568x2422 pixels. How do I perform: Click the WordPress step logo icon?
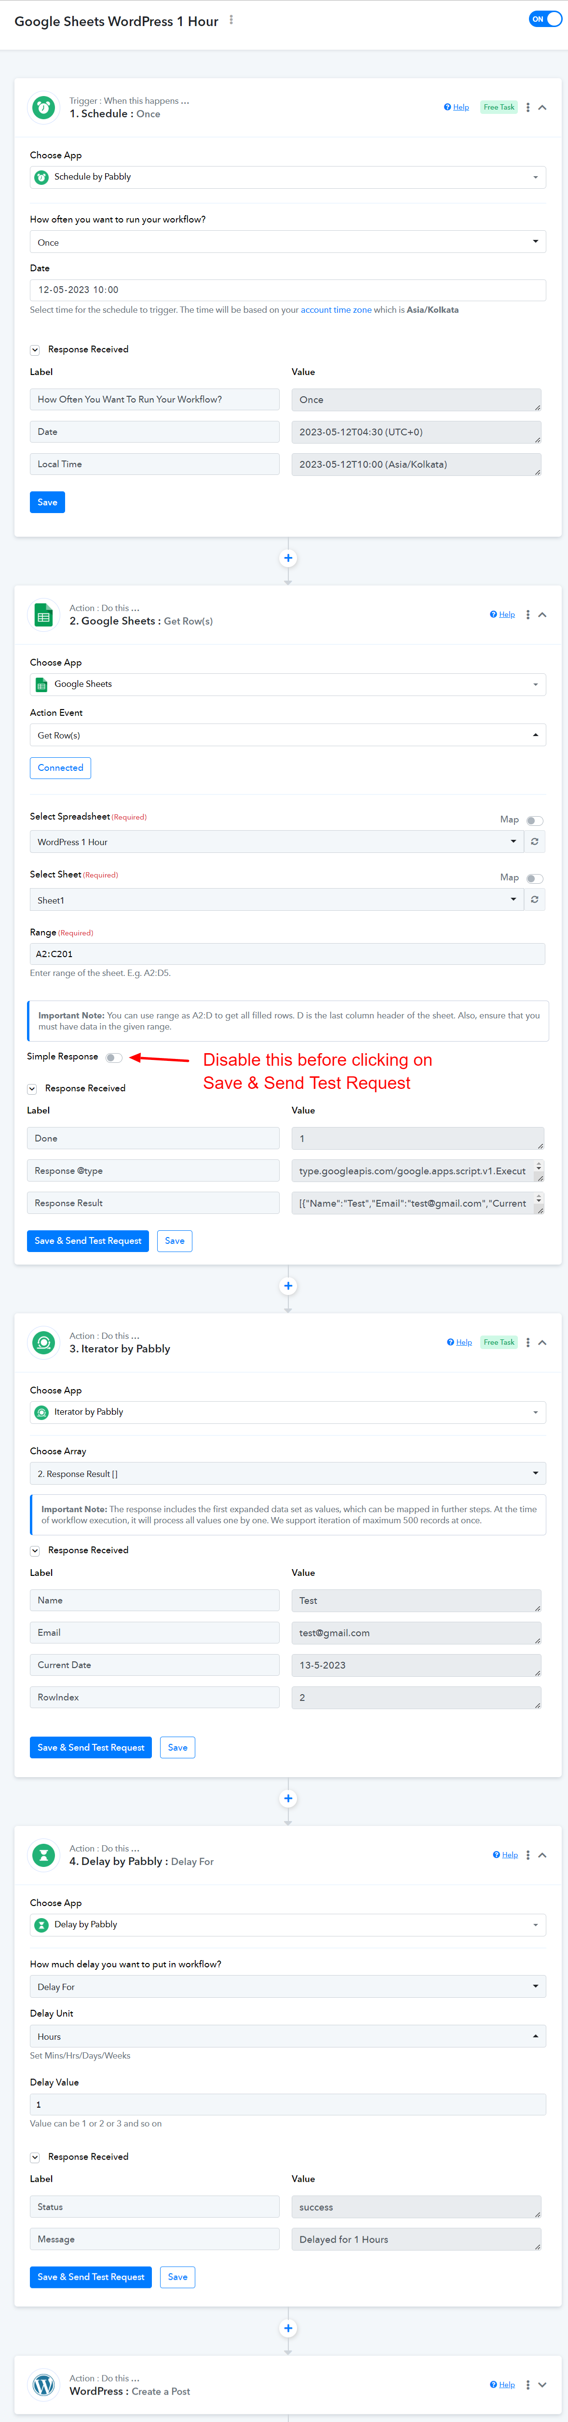[x=43, y=2385]
